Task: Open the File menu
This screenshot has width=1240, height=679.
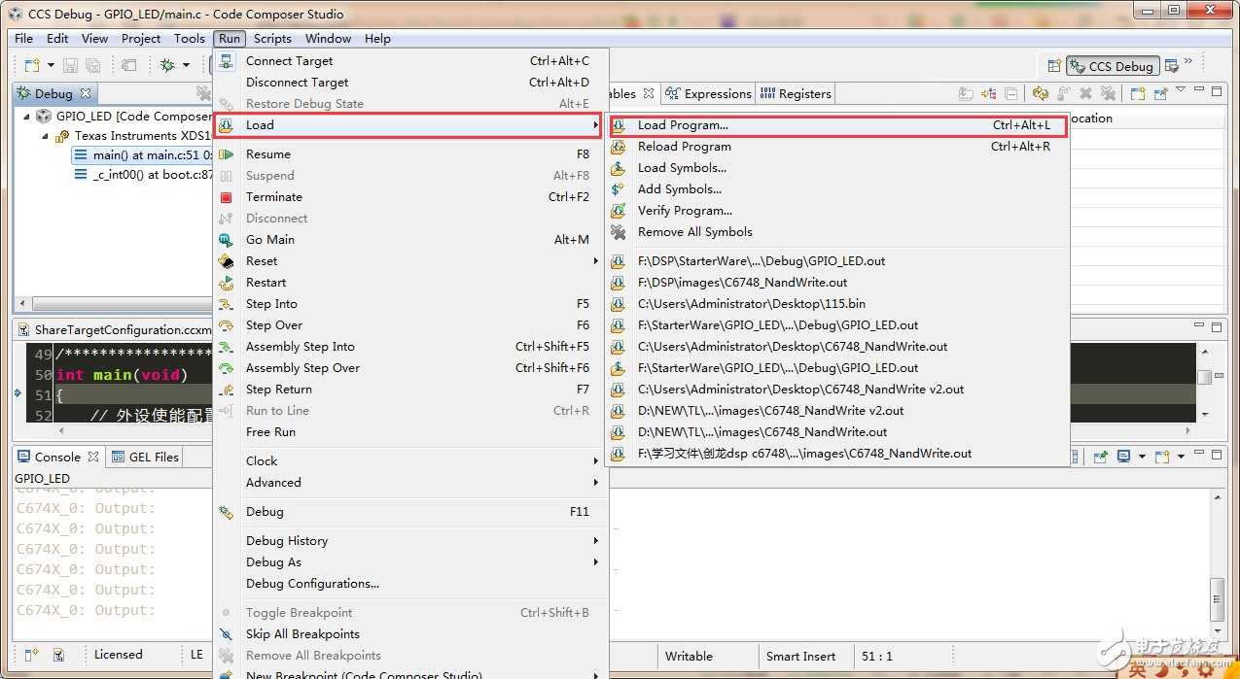Action: (x=24, y=38)
